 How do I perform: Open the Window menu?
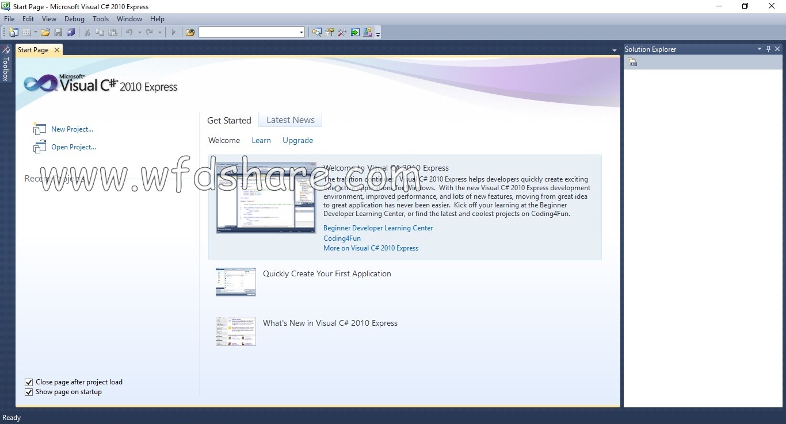coord(129,19)
